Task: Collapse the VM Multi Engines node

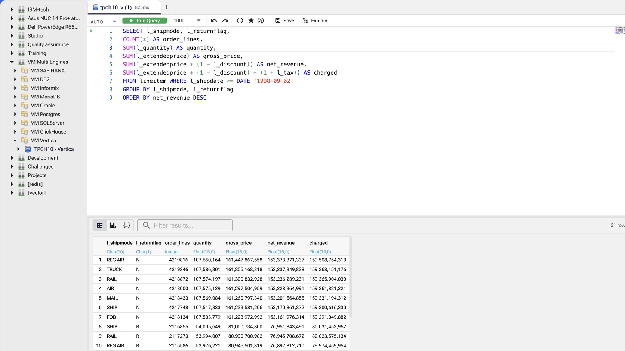Action: tap(12, 62)
